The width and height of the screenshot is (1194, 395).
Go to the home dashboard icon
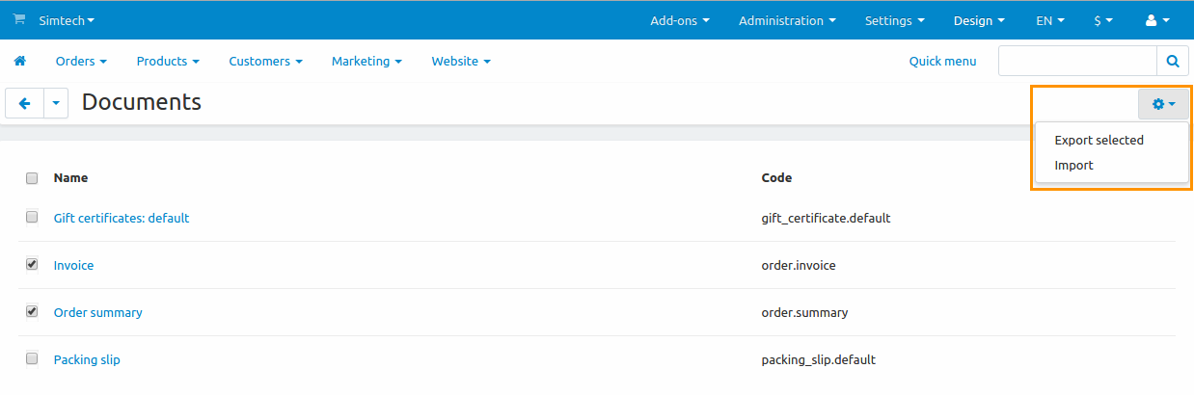19,61
